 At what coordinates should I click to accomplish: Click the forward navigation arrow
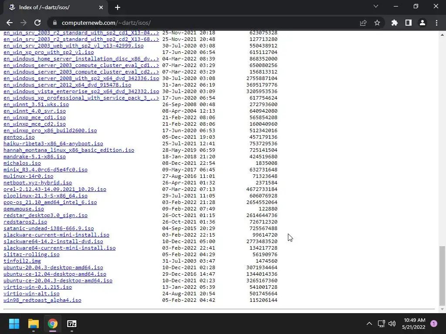point(24,23)
